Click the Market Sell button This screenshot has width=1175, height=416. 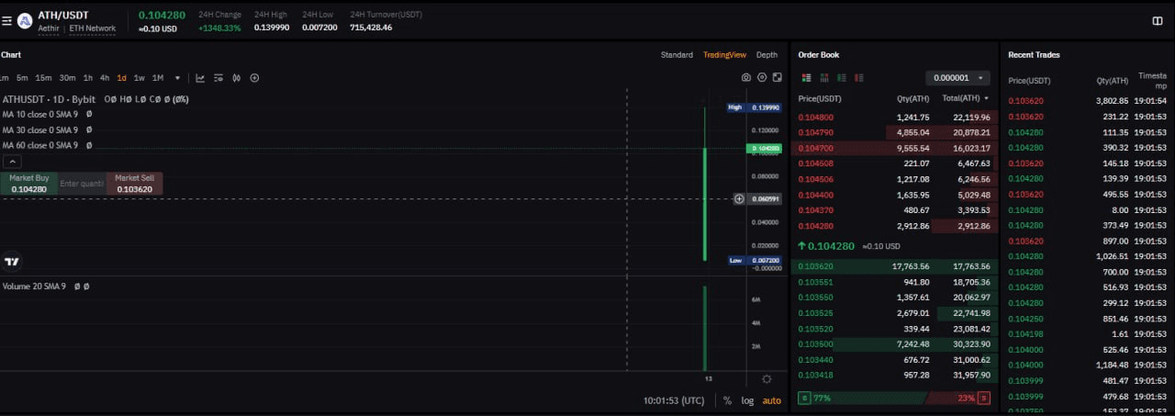134,184
